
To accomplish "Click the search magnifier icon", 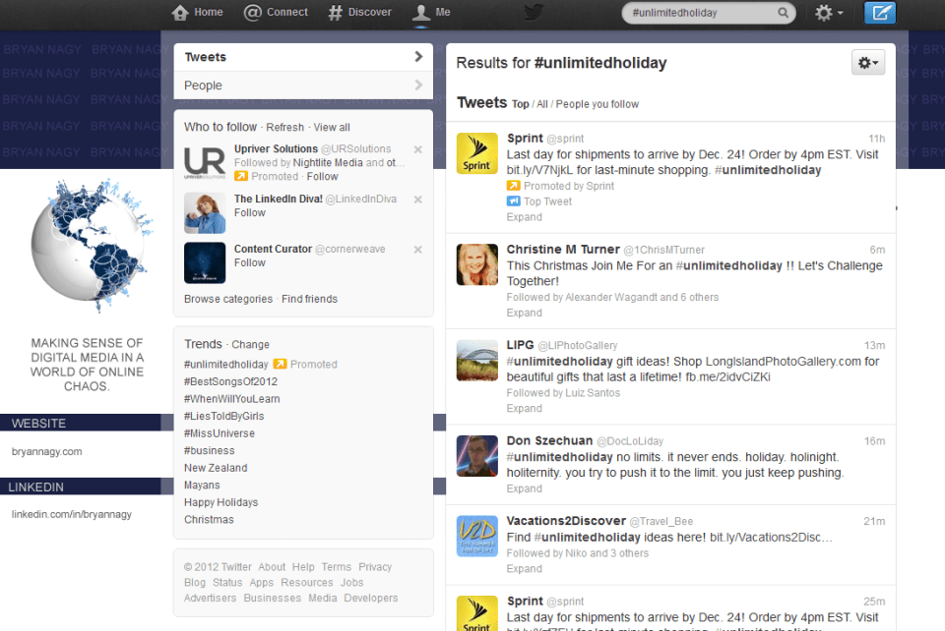I will [785, 13].
